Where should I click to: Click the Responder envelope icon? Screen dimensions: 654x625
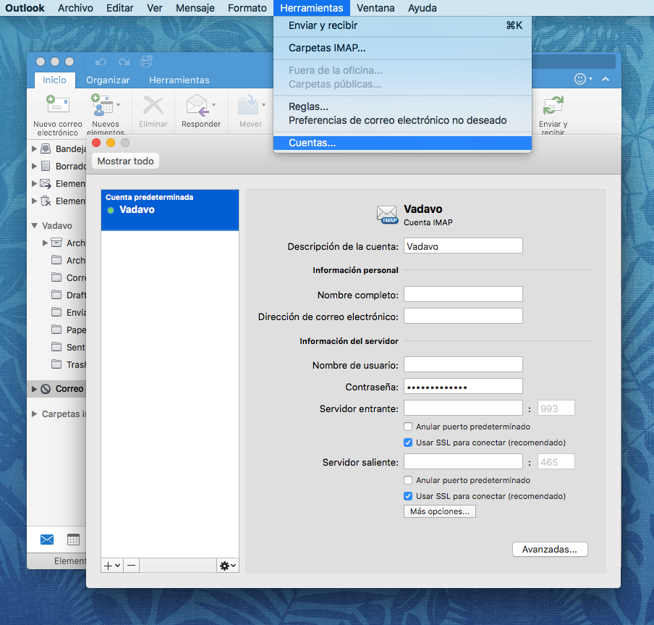pos(198,105)
